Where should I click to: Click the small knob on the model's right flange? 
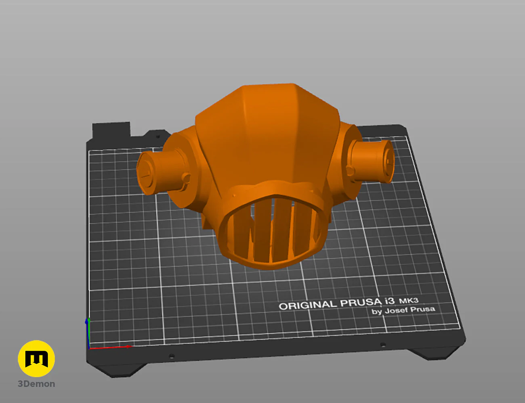pyautogui.click(x=350, y=170)
